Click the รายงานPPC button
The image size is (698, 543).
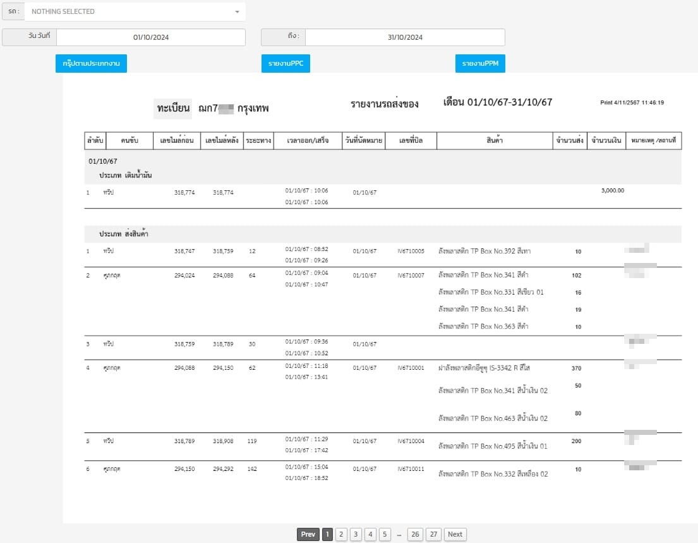click(286, 64)
